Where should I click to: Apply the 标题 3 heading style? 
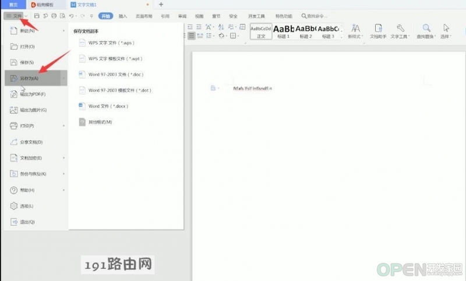coord(328,31)
